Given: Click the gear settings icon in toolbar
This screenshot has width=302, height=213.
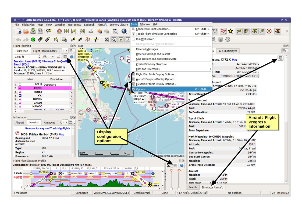Looking at the screenshot, I should tap(228, 39).
